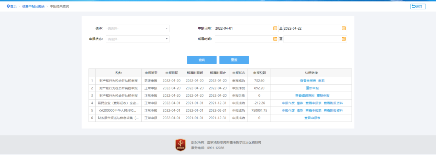Click the tax bureau emblem in footer
The image size is (436, 155).
coord(180,145)
